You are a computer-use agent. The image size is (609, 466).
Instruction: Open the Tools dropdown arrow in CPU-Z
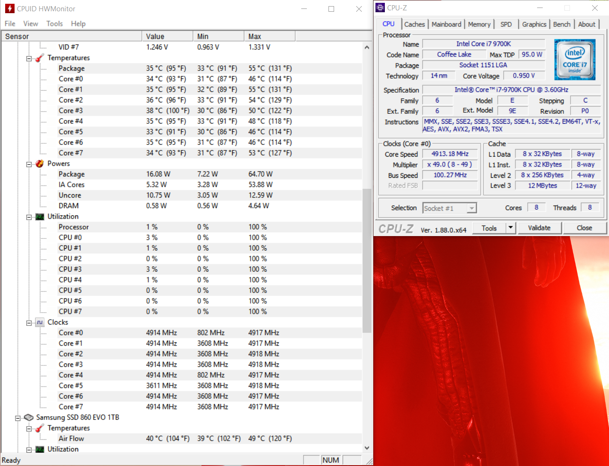click(511, 228)
